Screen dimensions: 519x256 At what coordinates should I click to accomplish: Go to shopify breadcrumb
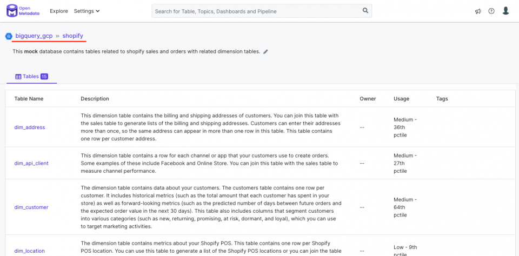(x=73, y=36)
